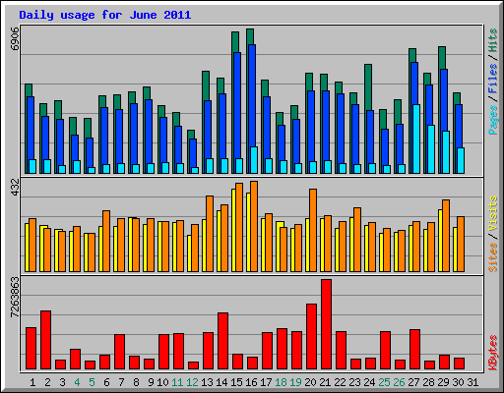Click the blue files bar for day 15

tap(237, 105)
